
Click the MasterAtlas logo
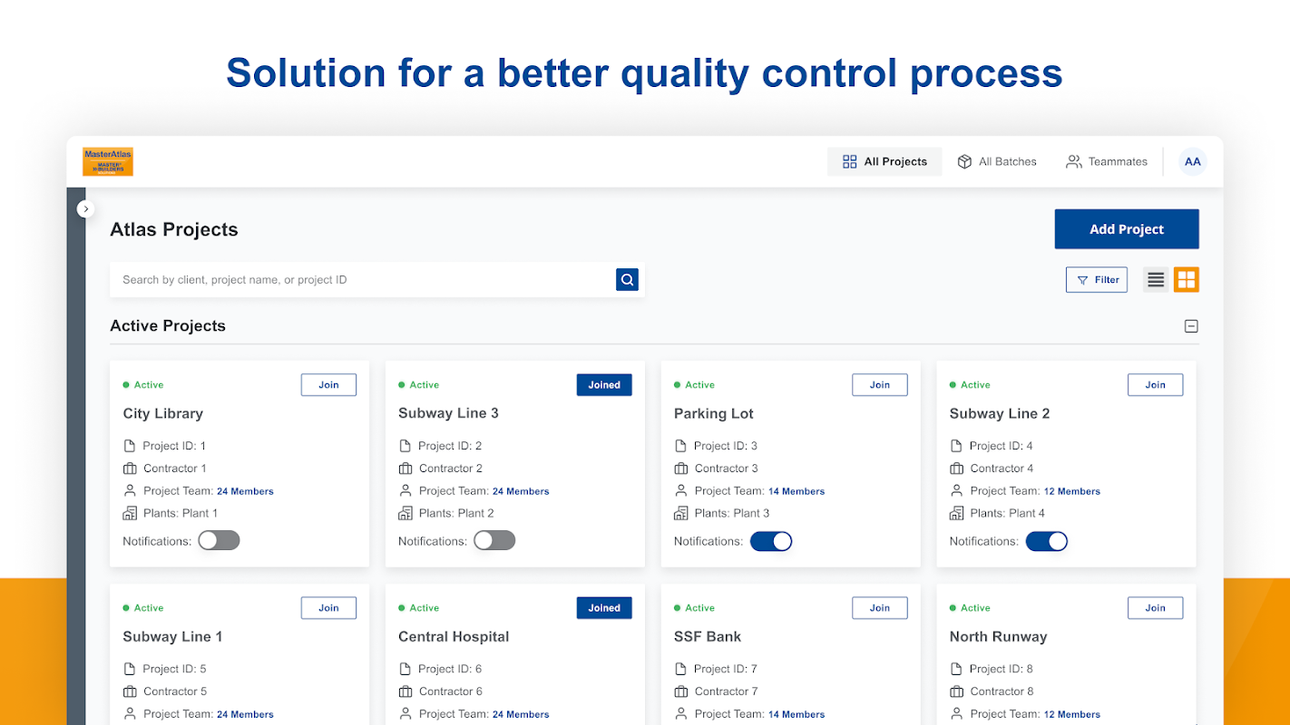point(108,161)
